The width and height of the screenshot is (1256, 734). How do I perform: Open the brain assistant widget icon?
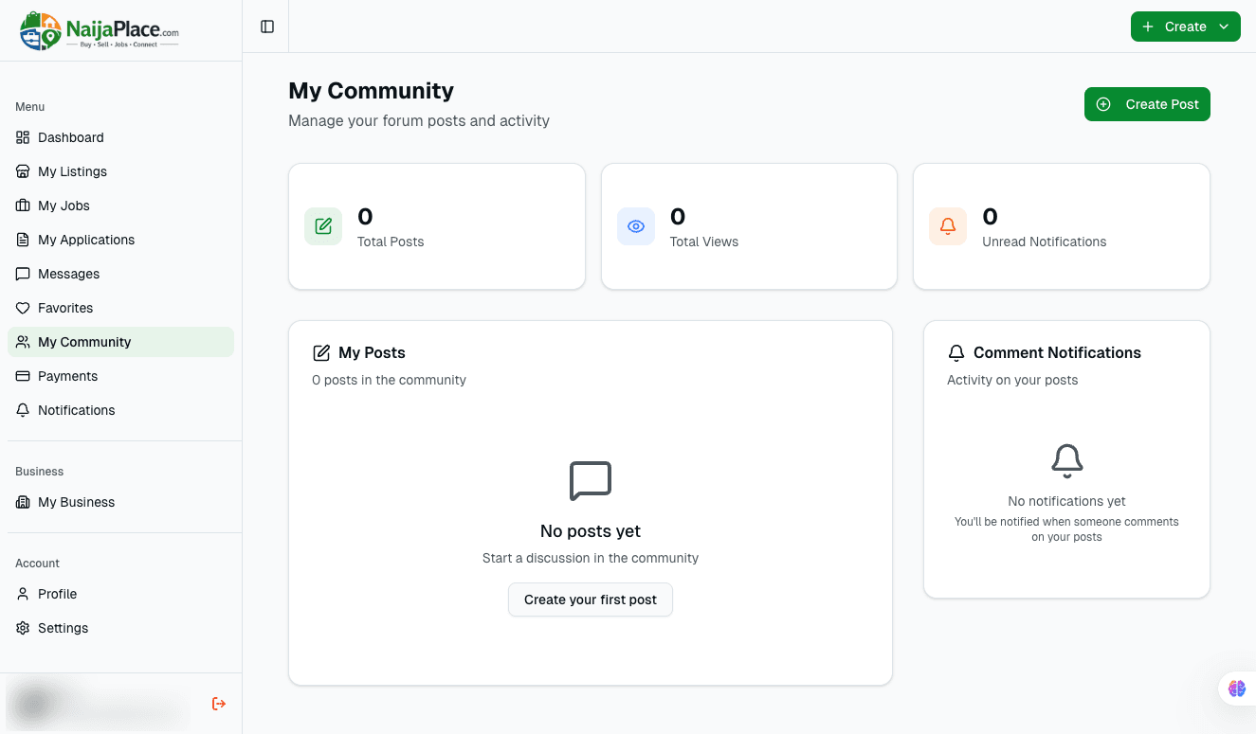pyautogui.click(x=1236, y=689)
